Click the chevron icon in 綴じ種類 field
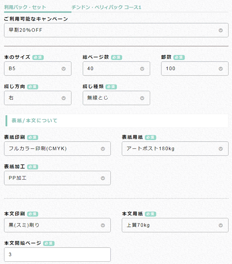 pyautogui.click(x=142, y=98)
